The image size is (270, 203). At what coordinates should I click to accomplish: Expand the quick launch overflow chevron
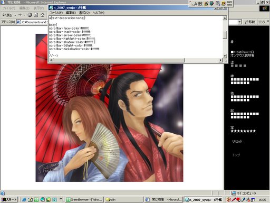tap(61, 199)
